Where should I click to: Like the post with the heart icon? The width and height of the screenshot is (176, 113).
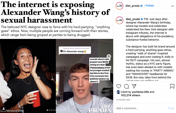(119, 86)
